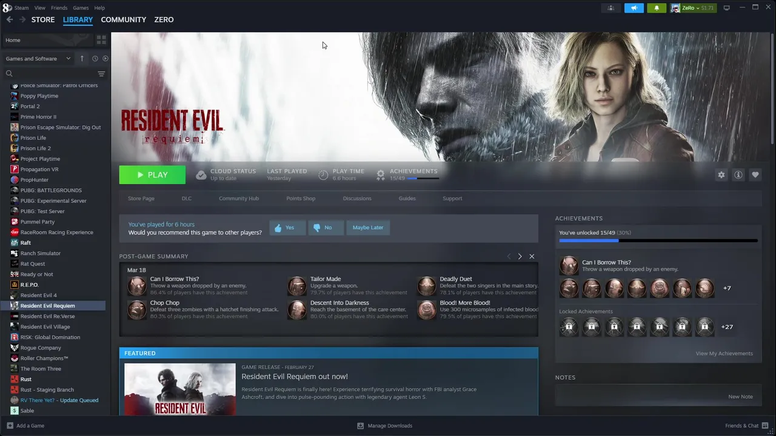The height and width of the screenshot is (436, 776).
Task: Open the Friends menu
Action: 59,8
